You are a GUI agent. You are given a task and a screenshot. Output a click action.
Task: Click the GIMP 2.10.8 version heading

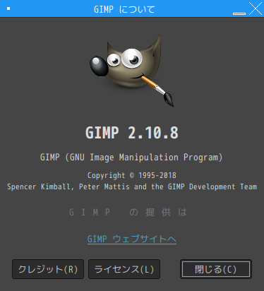click(x=132, y=133)
